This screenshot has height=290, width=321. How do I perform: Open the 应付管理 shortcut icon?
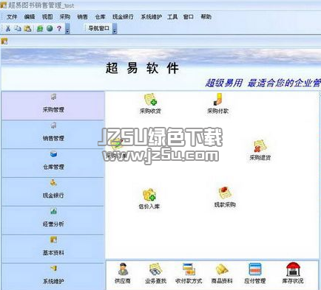[254, 273]
